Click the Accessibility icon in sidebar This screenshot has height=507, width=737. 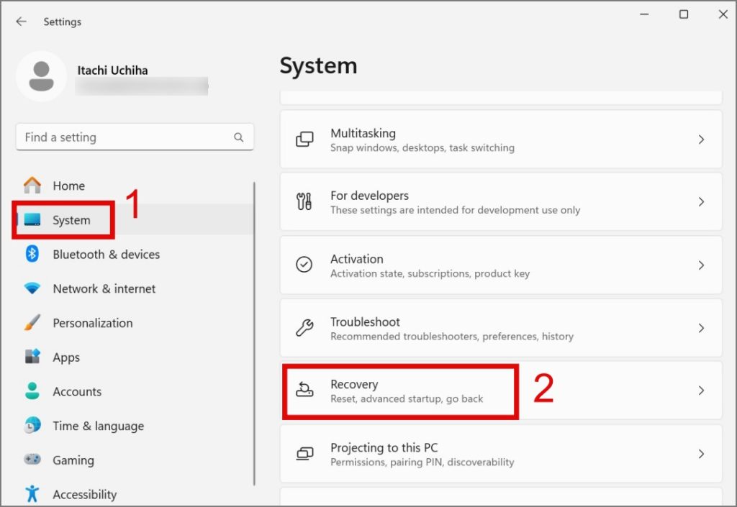pos(31,494)
